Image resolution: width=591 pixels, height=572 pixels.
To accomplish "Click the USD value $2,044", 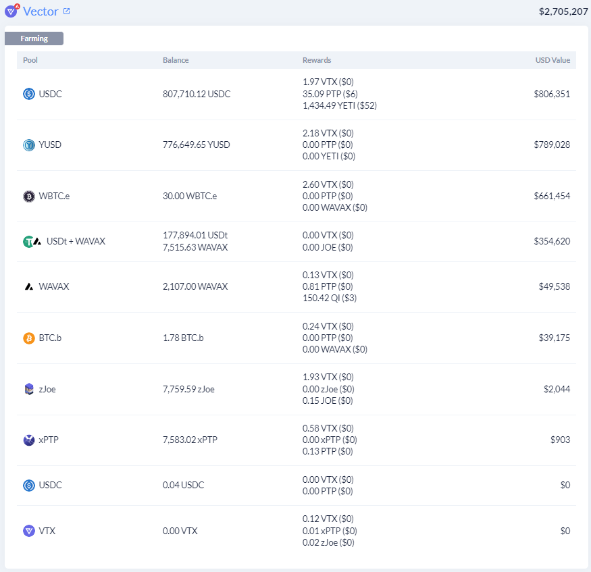I will coord(557,389).
